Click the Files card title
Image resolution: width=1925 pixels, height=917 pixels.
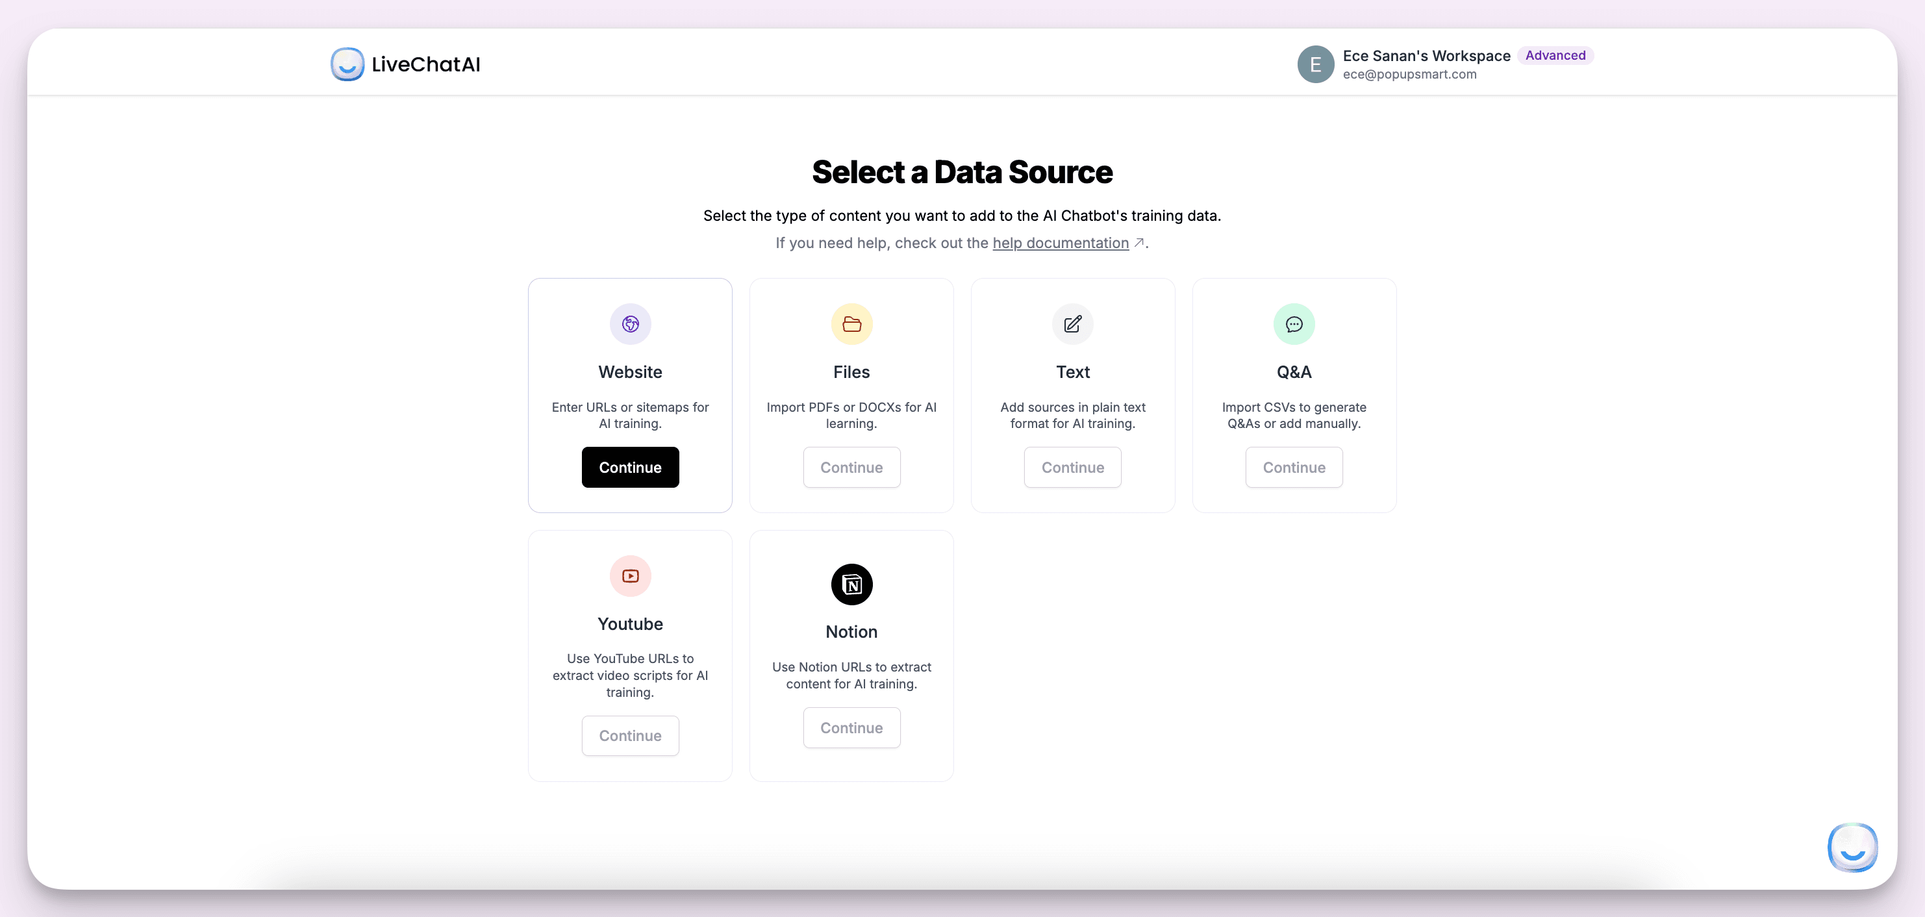(851, 371)
